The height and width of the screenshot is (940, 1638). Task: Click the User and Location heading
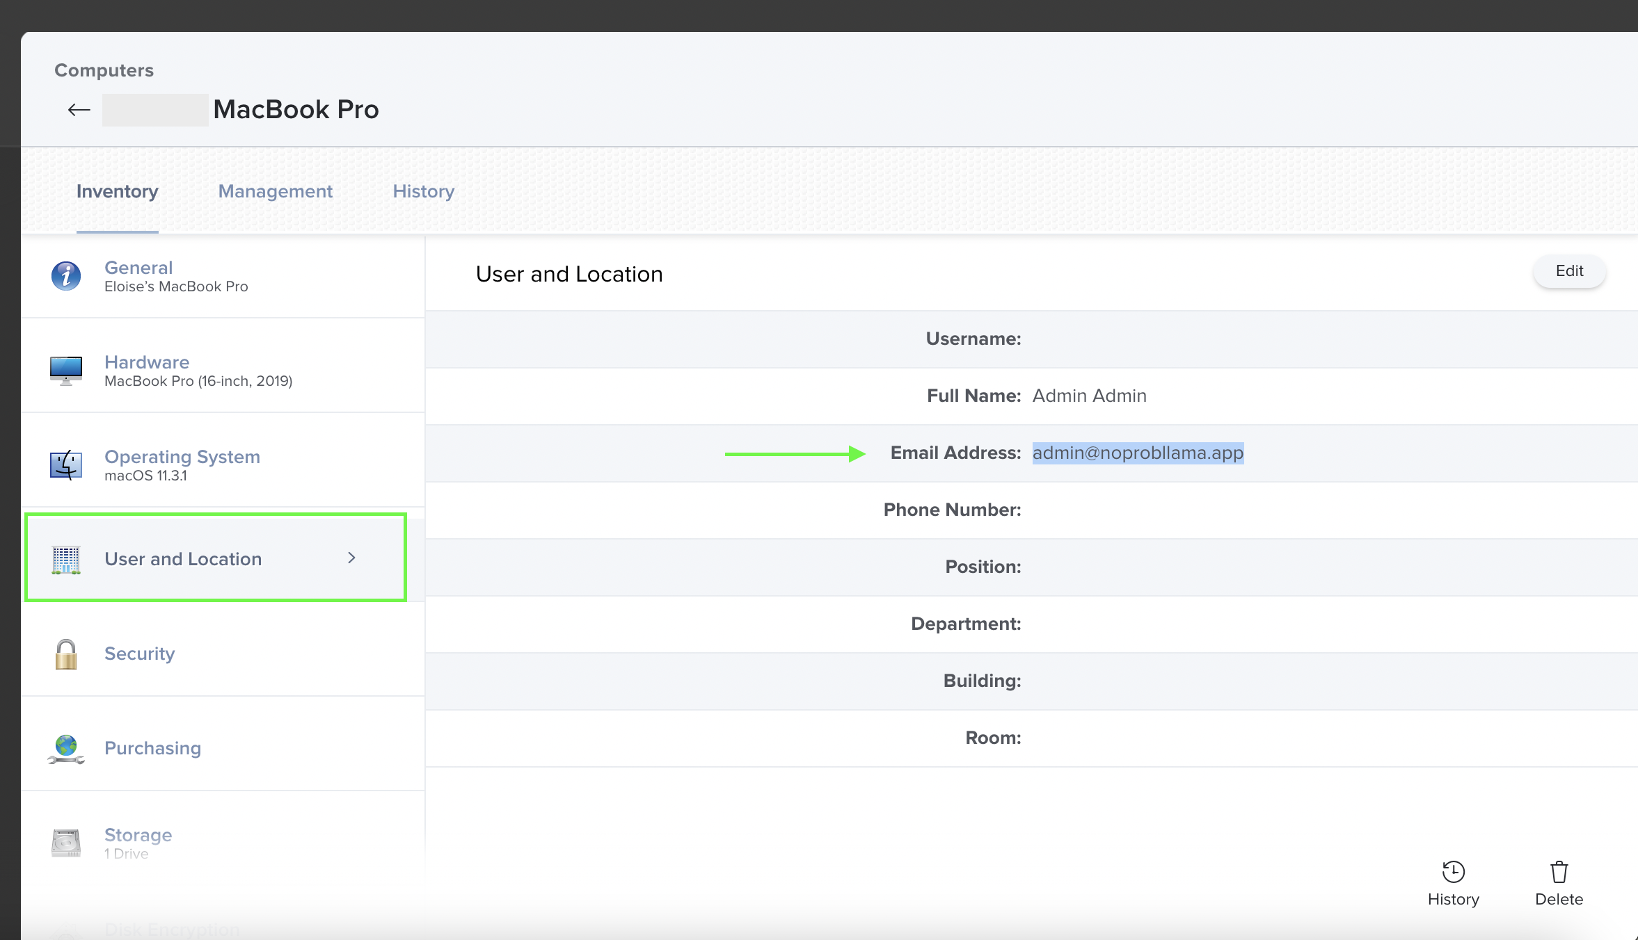[x=569, y=274]
